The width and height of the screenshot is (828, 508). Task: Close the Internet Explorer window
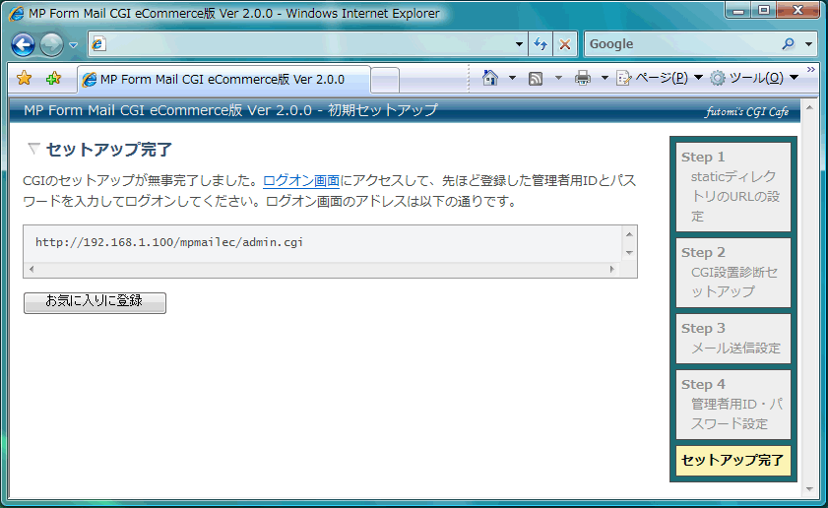[797, 11]
